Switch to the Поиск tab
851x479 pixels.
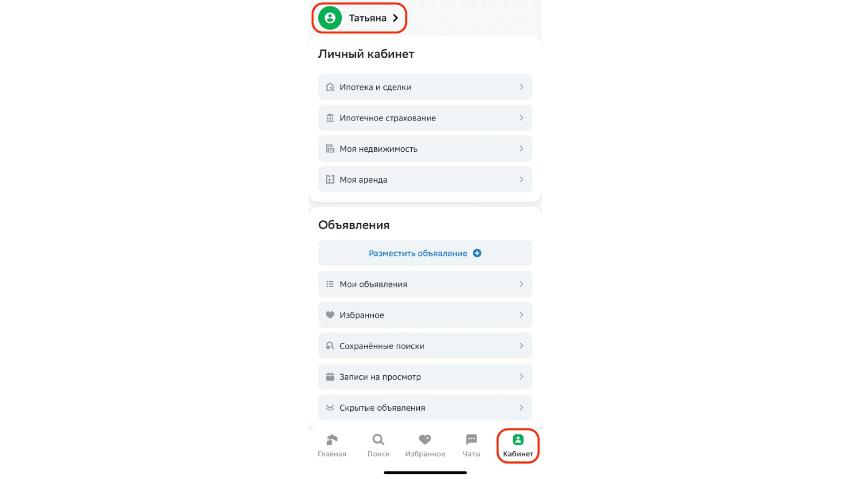coord(378,445)
